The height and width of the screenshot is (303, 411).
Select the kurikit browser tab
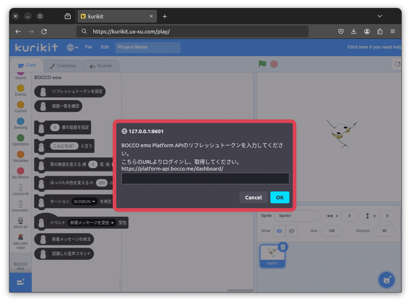[117, 16]
